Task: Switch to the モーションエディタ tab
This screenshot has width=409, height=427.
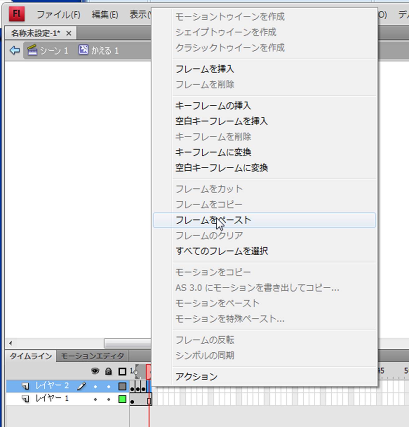Action: [x=92, y=356]
